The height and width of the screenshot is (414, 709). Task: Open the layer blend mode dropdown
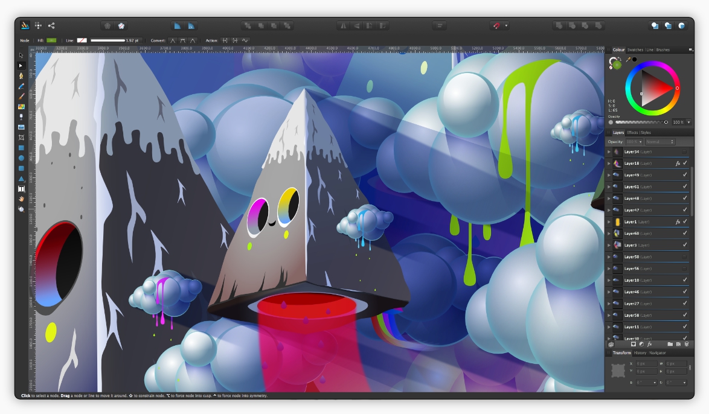point(659,142)
